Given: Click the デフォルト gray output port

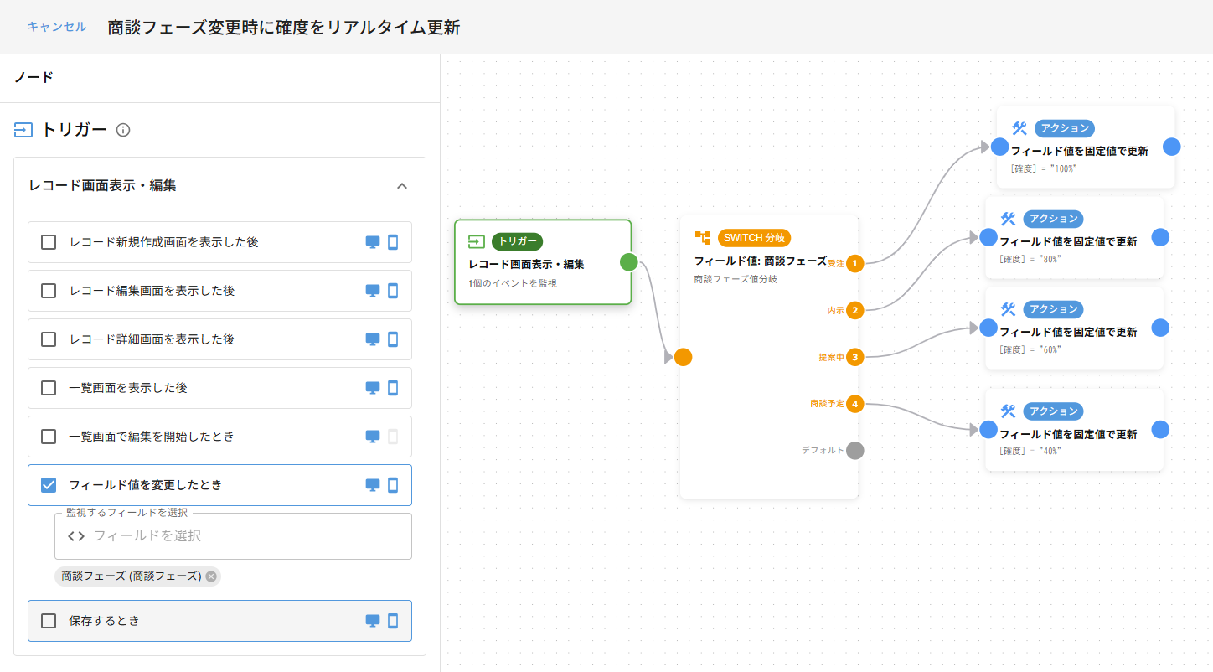Looking at the screenshot, I should click(x=854, y=451).
